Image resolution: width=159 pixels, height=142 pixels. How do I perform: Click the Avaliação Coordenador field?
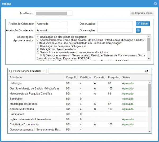[x=51, y=30]
